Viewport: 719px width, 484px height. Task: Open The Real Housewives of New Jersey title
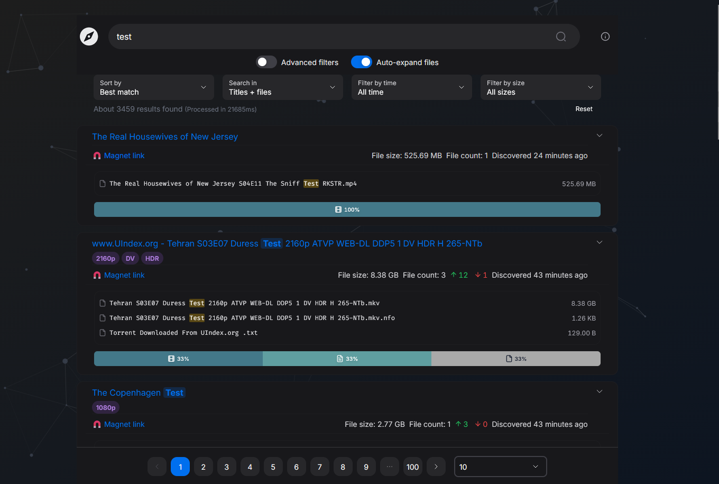tap(165, 136)
